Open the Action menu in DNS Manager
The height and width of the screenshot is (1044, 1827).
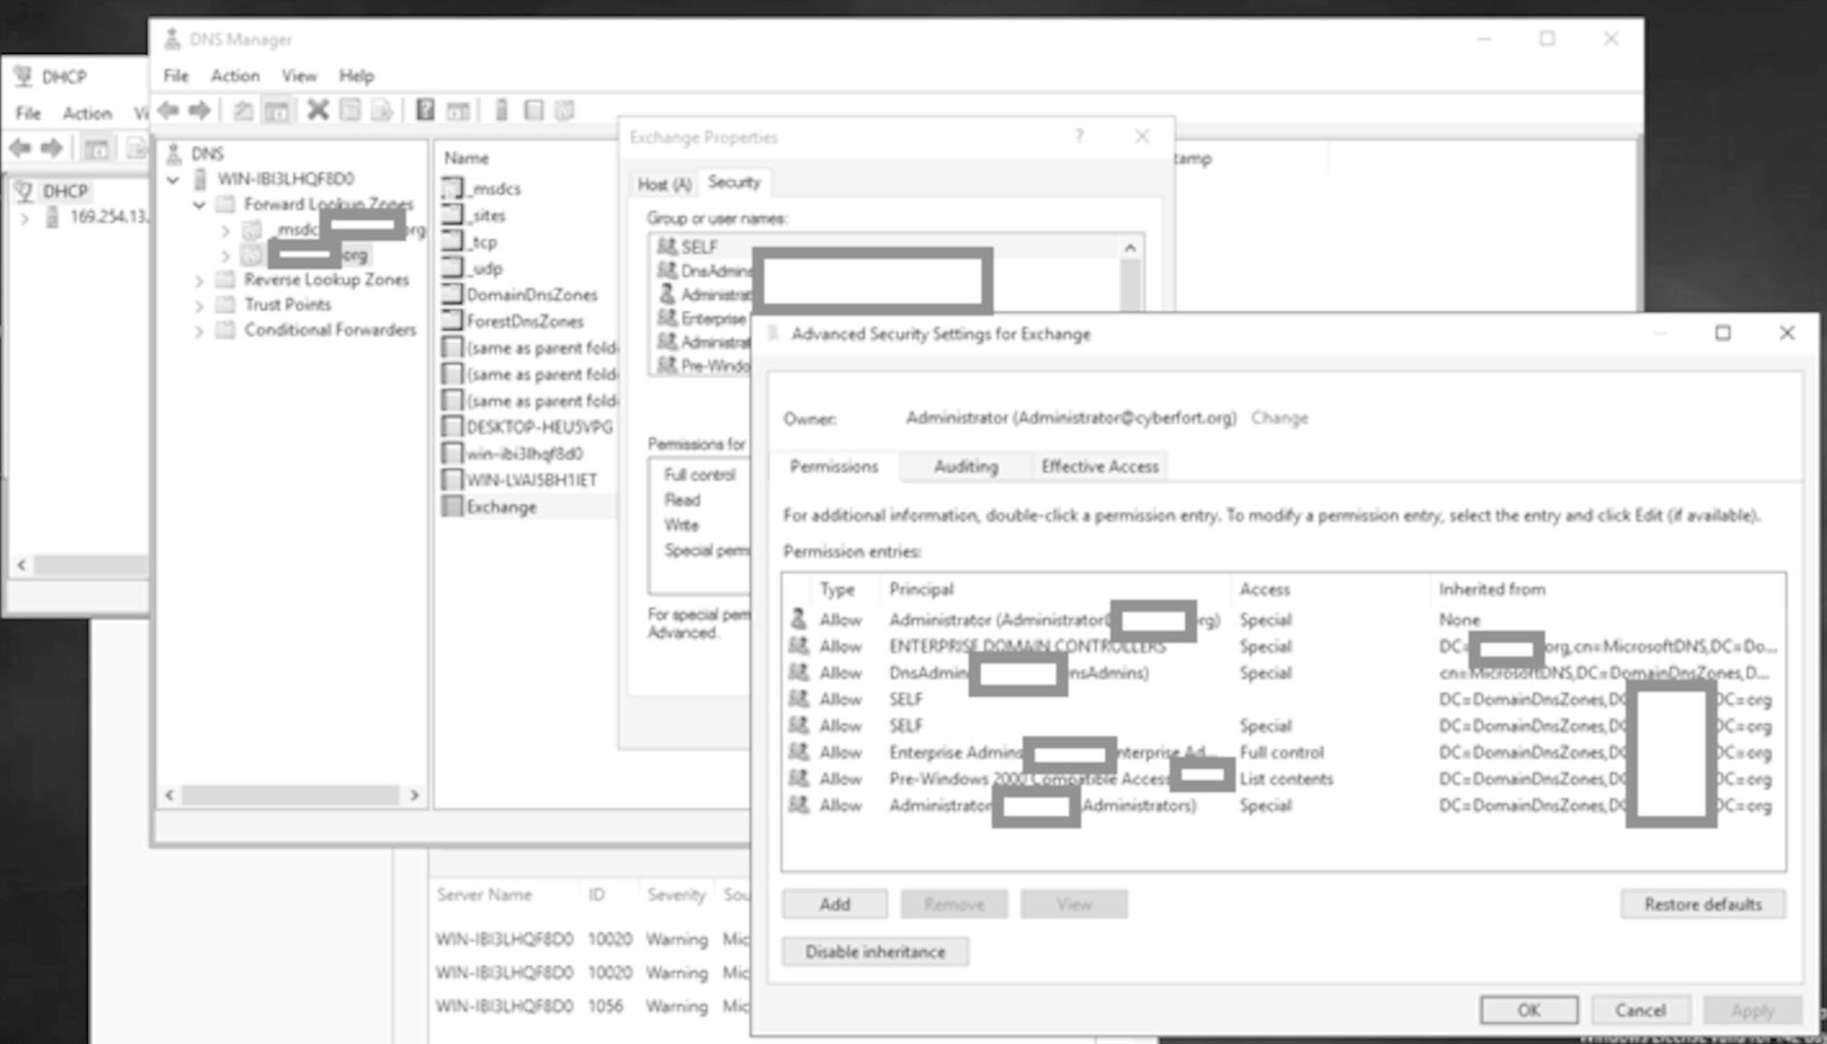point(234,76)
